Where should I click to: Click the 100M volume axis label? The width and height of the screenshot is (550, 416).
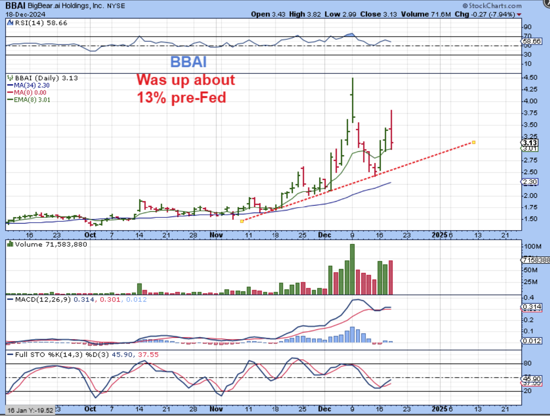(532, 247)
